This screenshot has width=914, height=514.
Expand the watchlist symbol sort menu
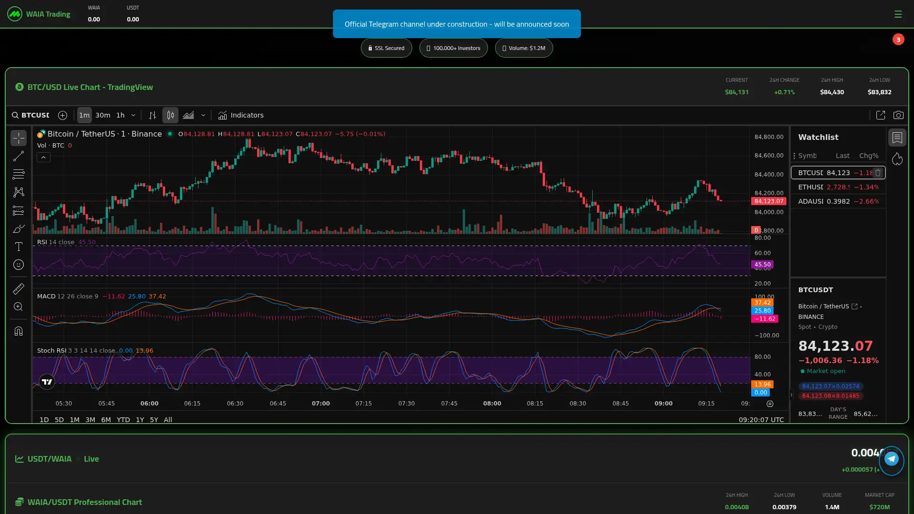pos(795,156)
